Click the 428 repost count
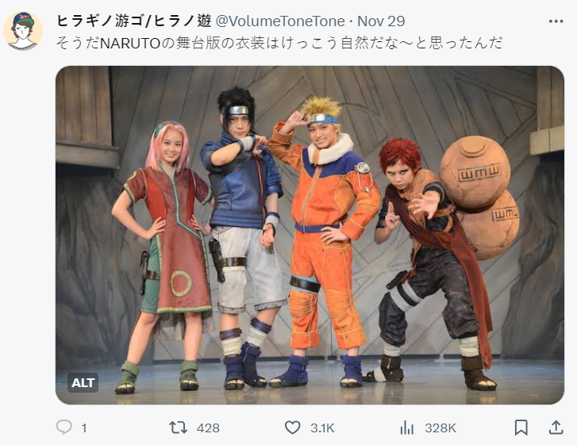The image size is (577, 445). coord(208,428)
